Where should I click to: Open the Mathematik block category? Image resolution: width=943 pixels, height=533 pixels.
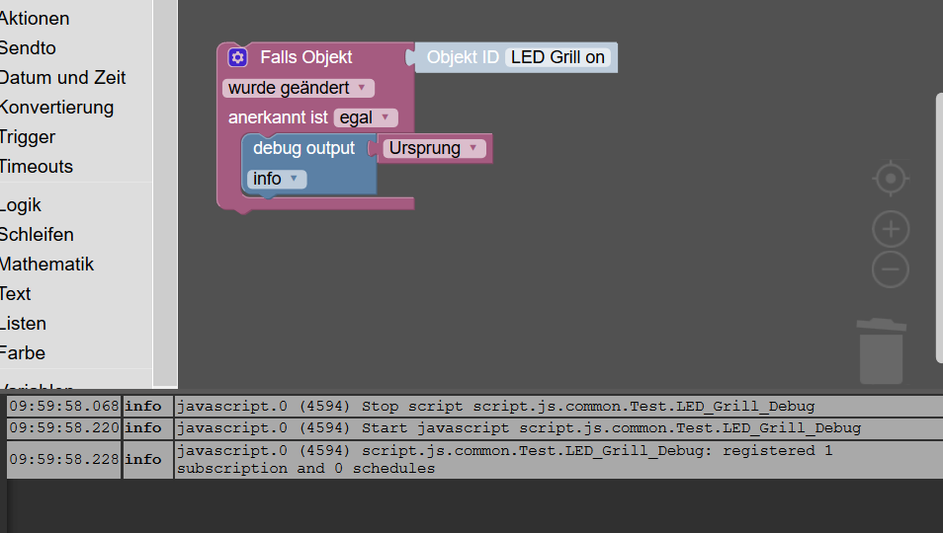click(46, 265)
